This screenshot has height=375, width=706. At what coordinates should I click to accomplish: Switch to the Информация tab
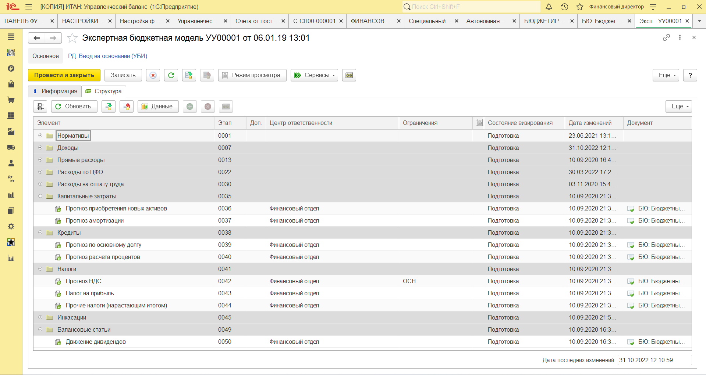(55, 91)
